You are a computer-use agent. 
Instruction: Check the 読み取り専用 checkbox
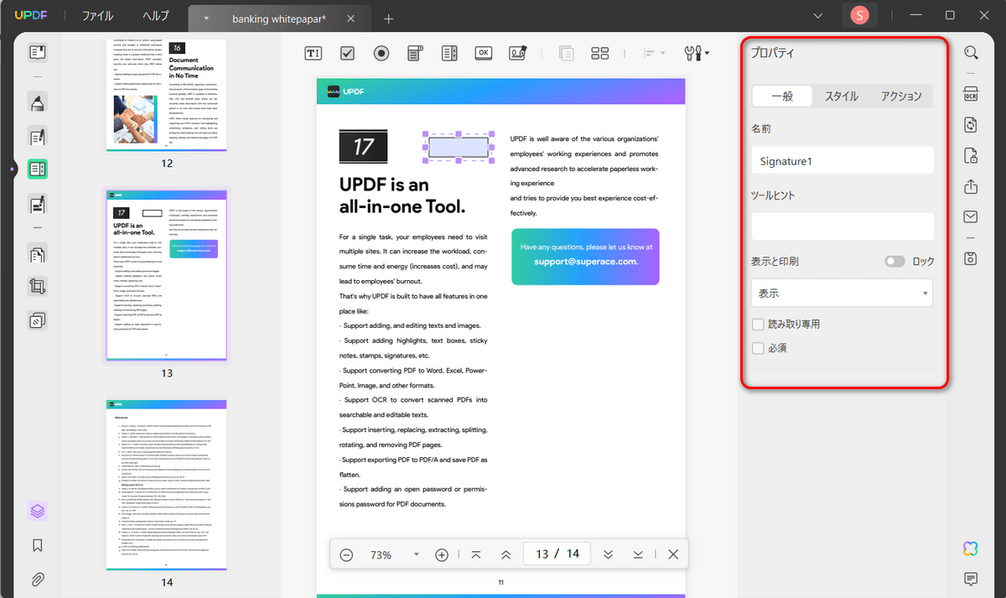click(758, 324)
